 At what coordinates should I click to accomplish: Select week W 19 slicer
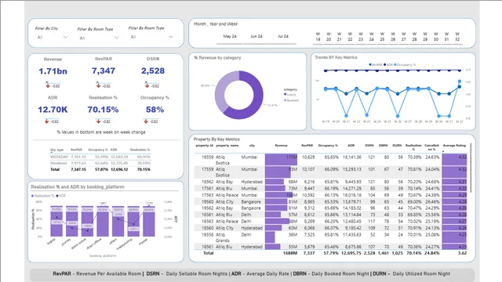click(x=318, y=37)
